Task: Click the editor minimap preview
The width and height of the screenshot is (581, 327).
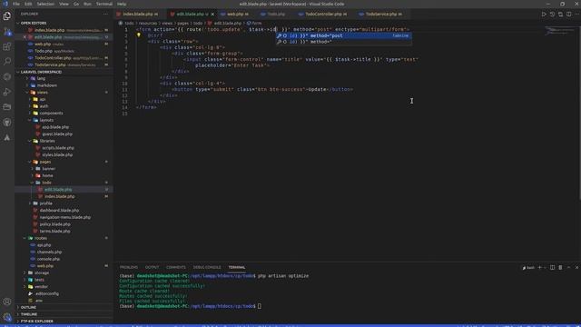Action: 559,31
